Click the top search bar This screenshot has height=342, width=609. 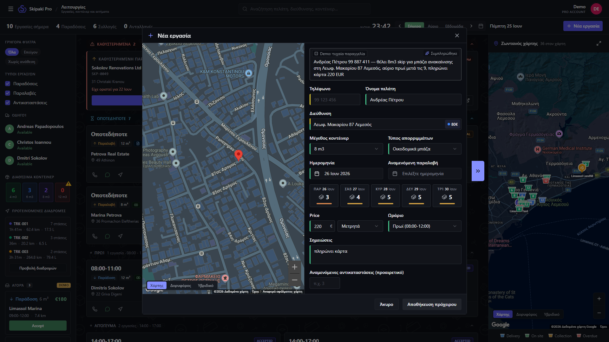pyautogui.click(x=304, y=9)
